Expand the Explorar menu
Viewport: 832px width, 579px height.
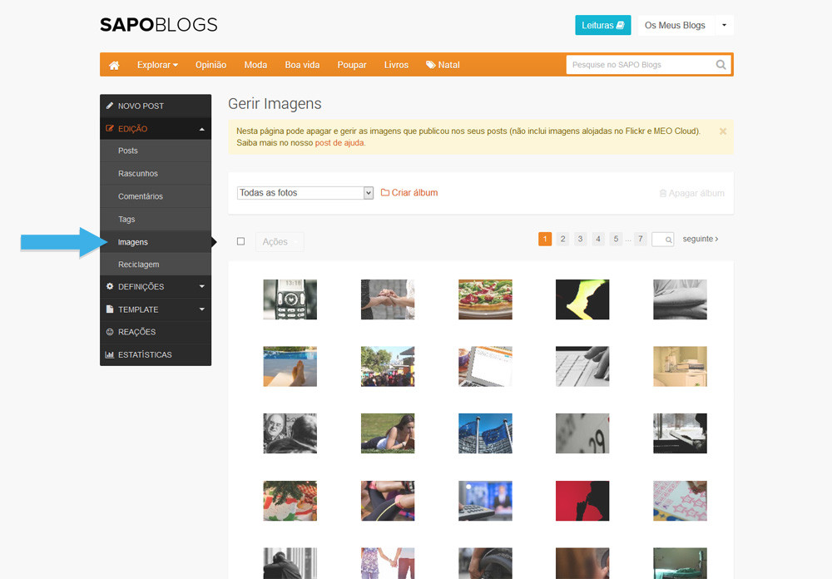157,65
